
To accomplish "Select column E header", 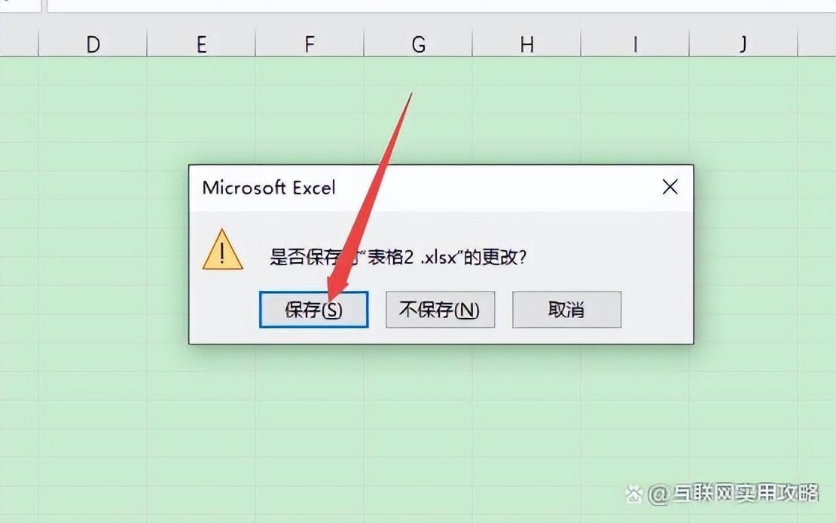I will (x=202, y=44).
